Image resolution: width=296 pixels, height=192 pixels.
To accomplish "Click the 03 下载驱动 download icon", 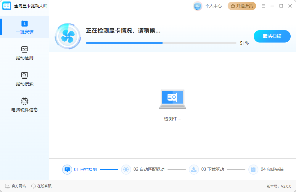I will tap(194, 169).
